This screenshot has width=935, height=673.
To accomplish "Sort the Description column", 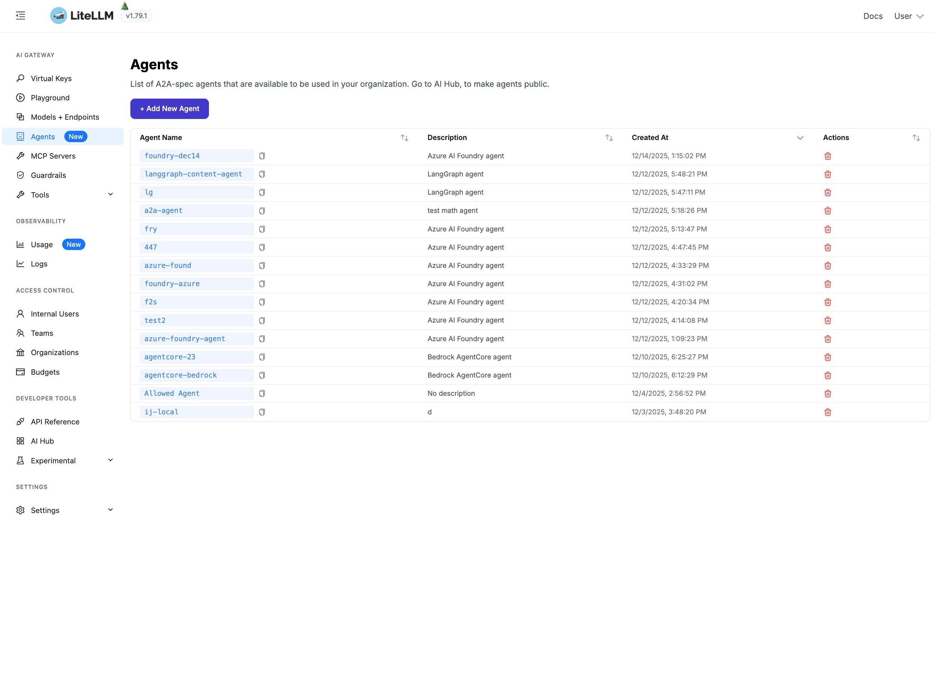I will pyautogui.click(x=609, y=138).
